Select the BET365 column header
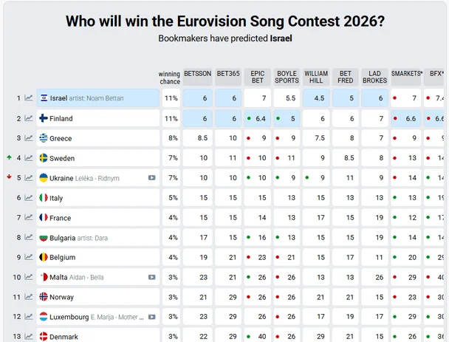The height and width of the screenshot is (342, 449). click(227, 74)
